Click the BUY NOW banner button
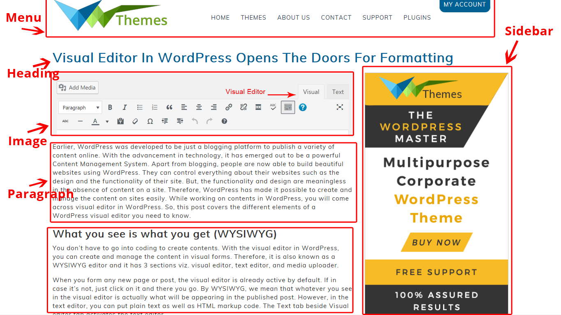 click(437, 242)
